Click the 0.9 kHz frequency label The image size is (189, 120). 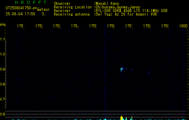(x=2, y=69)
